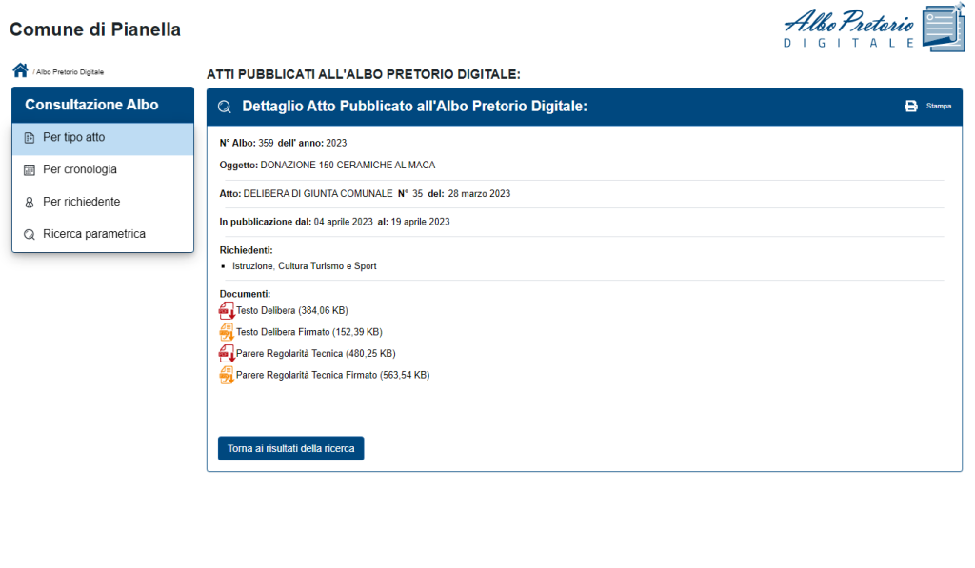Screen dimensions: 975x568
Task: Click the magnifier icon beside Dettaglio Atto
Action: (225, 107)
